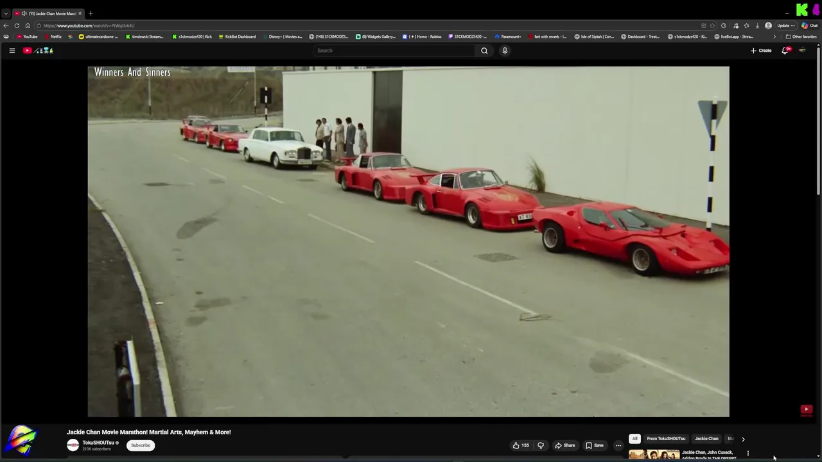Open the livebot.app Stream bookmark
The height and width of the screenshot is (462, 822).
pos(734,37)
